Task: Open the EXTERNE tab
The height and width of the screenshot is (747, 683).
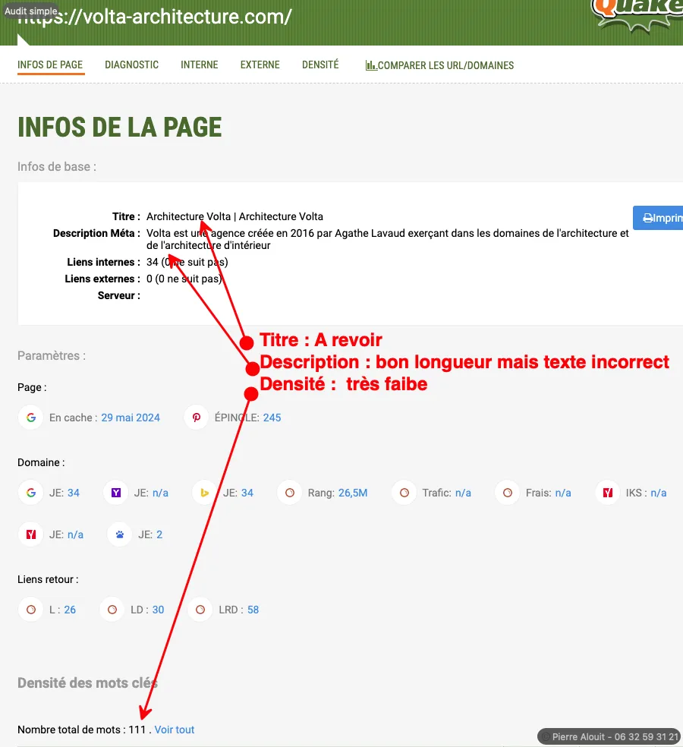Action: pos(260,65)
